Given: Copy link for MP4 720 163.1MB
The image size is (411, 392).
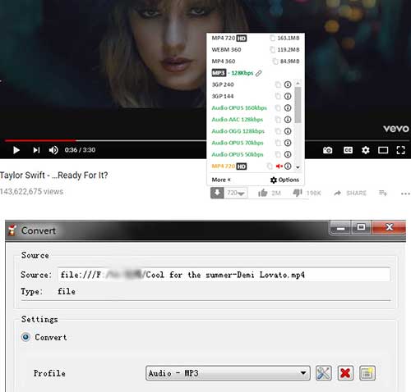Looking at the screenshot, I should pyautogui.click(x=272, y=38).
